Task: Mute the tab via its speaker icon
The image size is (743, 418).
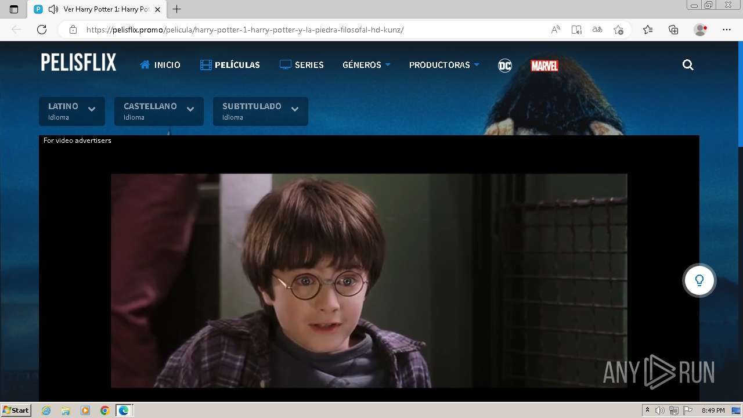Action: pos(53,9)
